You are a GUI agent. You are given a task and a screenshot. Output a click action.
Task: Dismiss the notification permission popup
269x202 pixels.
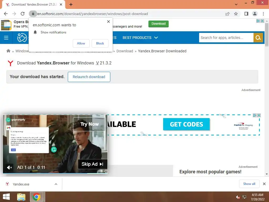click(108, 22)
